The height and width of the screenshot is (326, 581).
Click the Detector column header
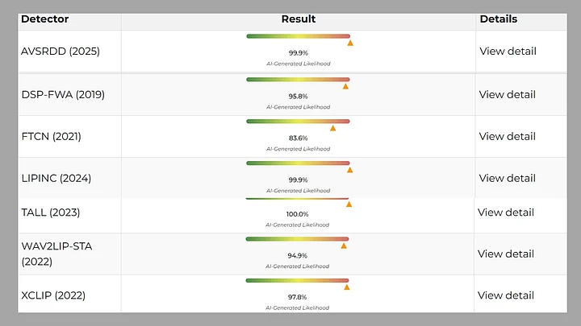point(44,19)
